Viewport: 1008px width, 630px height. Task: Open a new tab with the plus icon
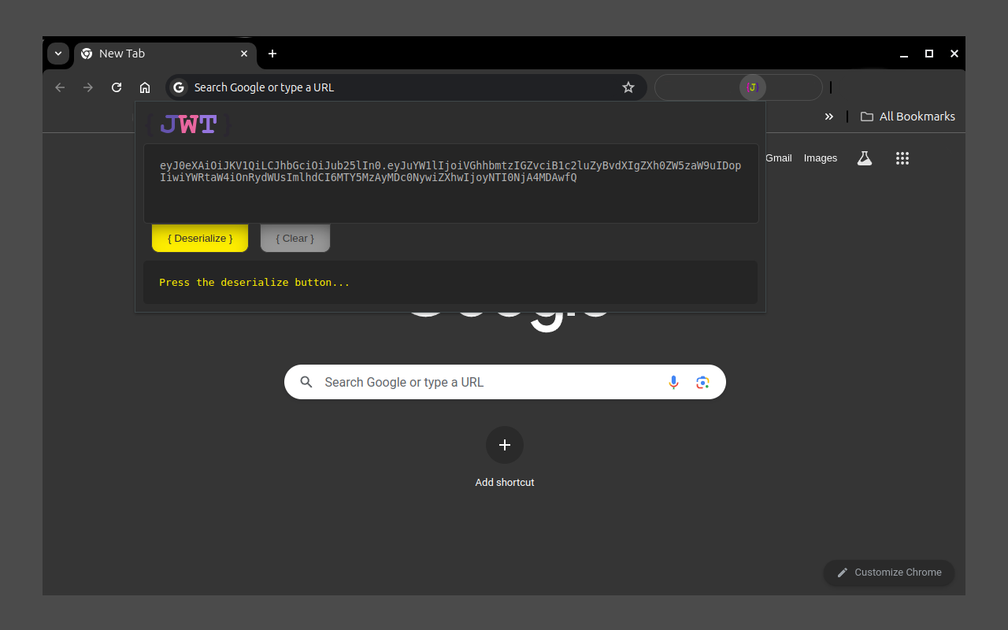click(x=272, y=54)
